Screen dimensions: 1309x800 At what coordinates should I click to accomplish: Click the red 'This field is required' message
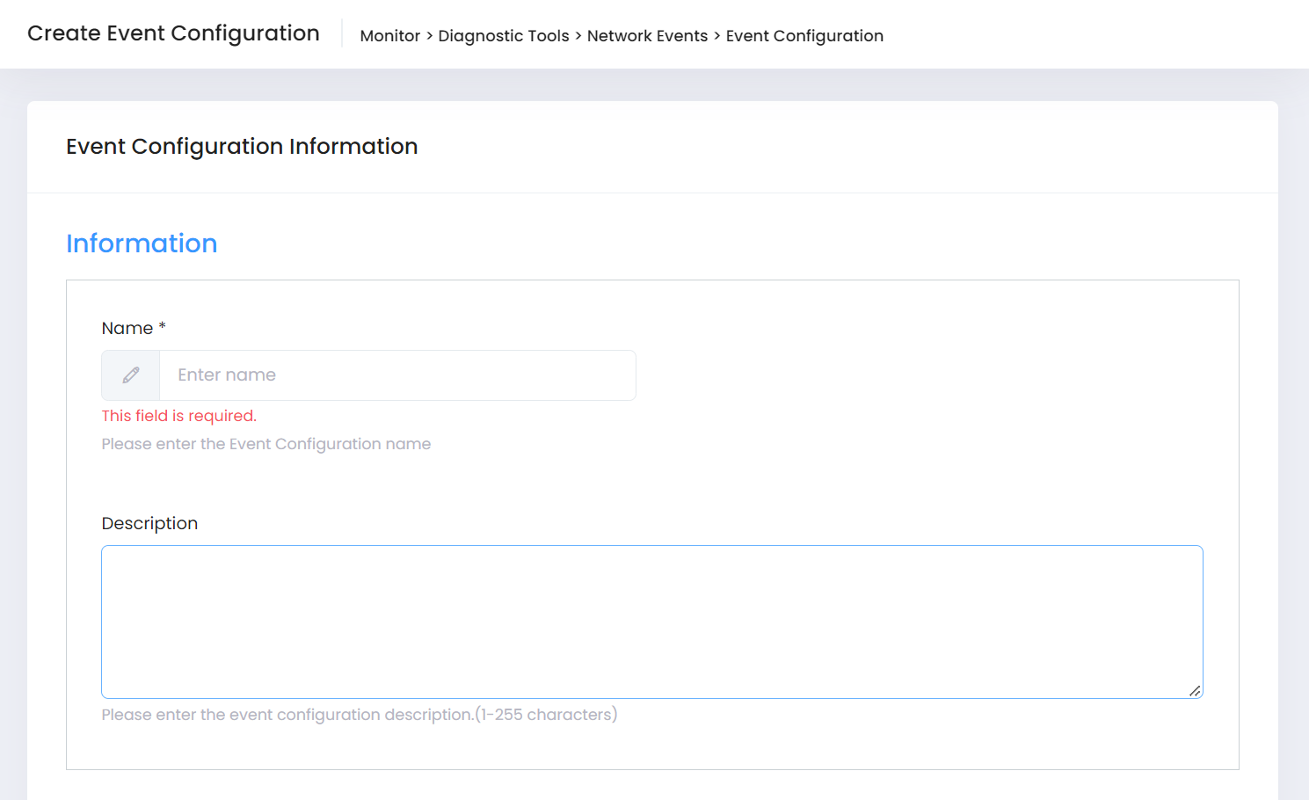178,416
